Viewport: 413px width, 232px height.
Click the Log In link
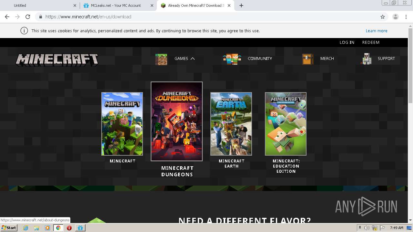(347, 43)
